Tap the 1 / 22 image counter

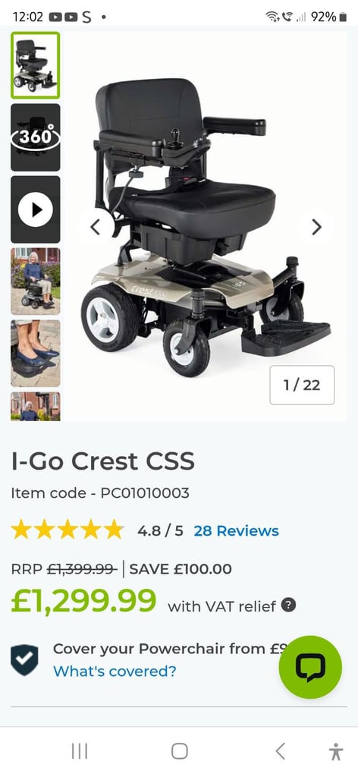pos(302,385)
